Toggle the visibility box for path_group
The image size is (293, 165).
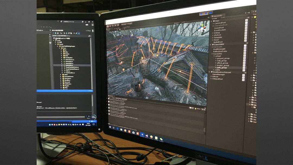(244, 68)
